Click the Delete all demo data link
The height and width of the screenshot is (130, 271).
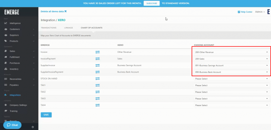(x=52, y=11)
